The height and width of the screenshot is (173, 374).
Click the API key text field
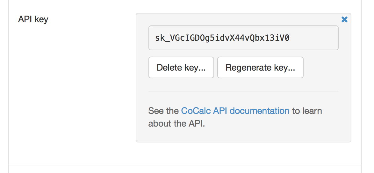click(x=243, y=38)
